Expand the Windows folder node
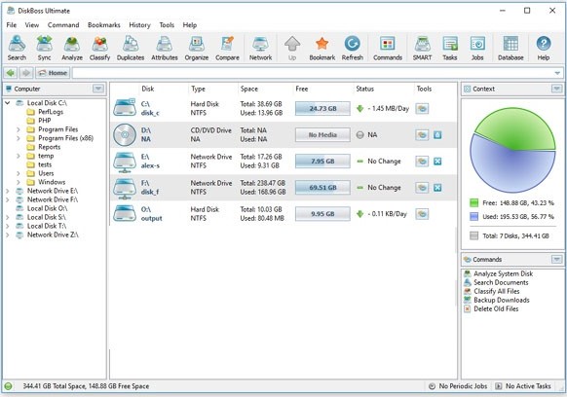Viewport: 567px width, 397px height. tap(19, 182)
